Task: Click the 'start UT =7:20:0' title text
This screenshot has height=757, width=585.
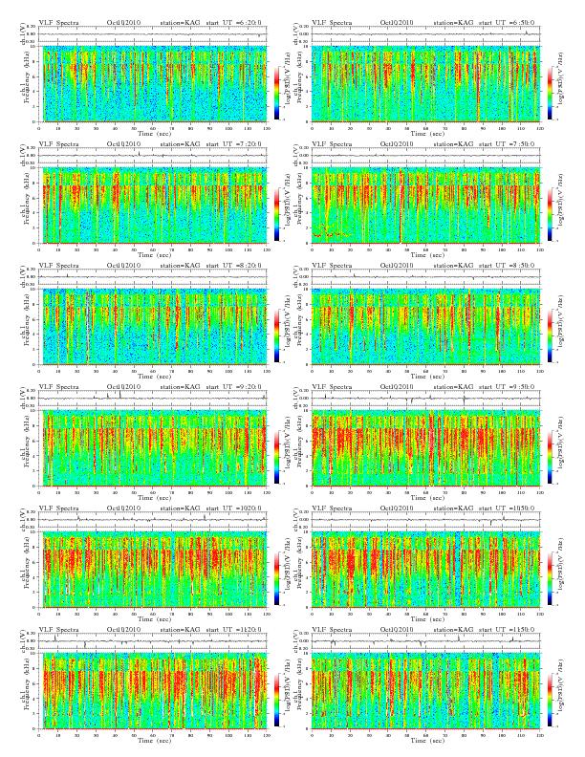Action: [234, 144]
